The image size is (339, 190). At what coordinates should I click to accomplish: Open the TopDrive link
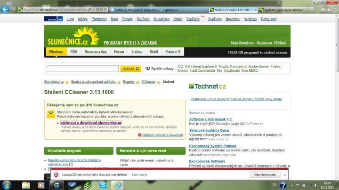(193, 19)
